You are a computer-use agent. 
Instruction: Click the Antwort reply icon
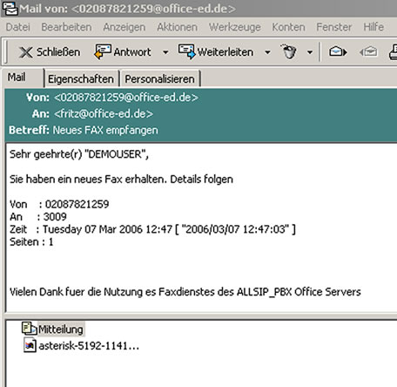pos(103,51)
